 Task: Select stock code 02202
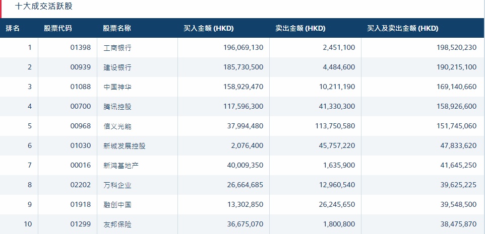click(81, 185)
